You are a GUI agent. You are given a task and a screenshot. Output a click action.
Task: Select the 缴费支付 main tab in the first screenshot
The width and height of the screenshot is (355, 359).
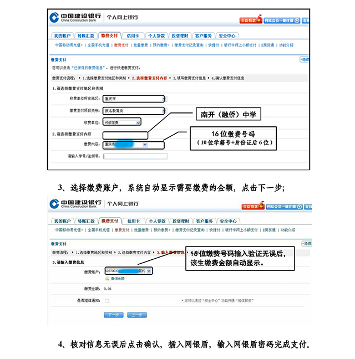[109, 35]
